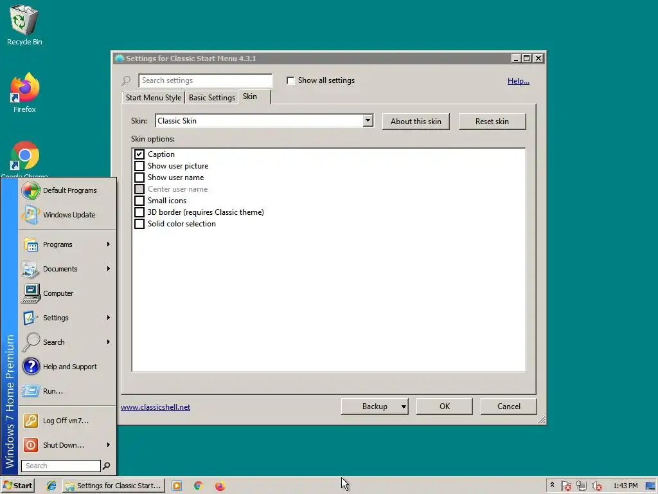The width and height of the screenshot is (658, 494).
Task: Expand the Search submenu arrow
Action: pyautogui.click(x=108, y=342)
